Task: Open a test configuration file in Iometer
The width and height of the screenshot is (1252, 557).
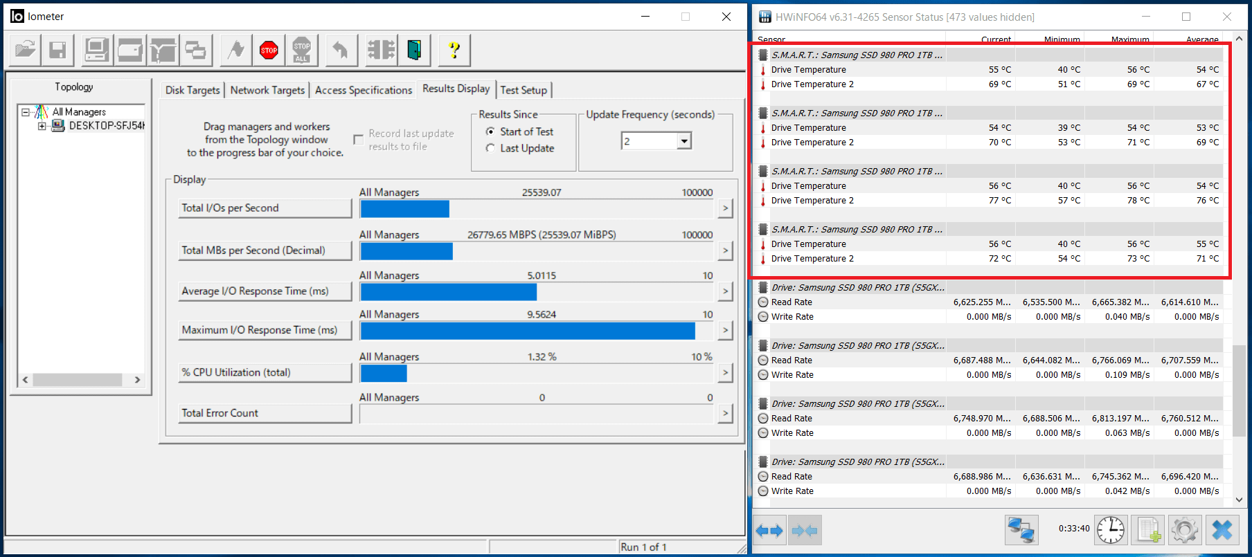Action: pos(26,50)
